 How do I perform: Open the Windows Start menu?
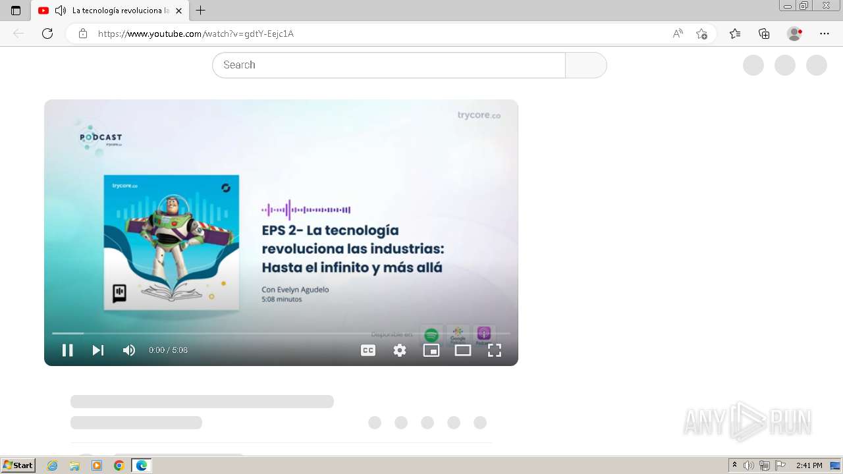[x=18, y=465]
